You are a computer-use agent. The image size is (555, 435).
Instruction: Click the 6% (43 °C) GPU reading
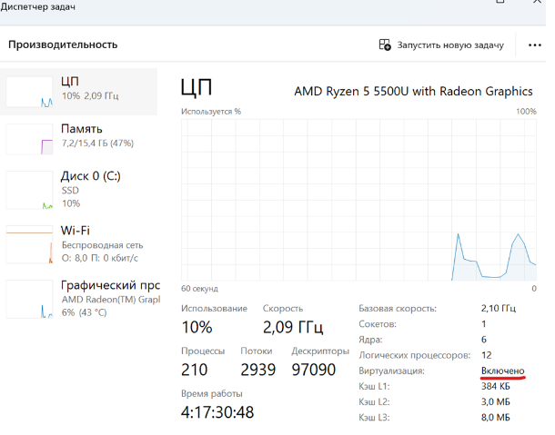click(85, 312)
